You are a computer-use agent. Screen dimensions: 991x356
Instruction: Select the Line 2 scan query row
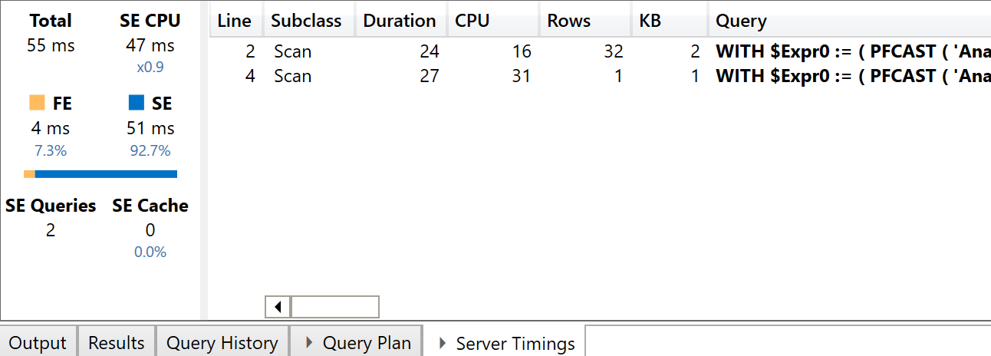point(601,52)
